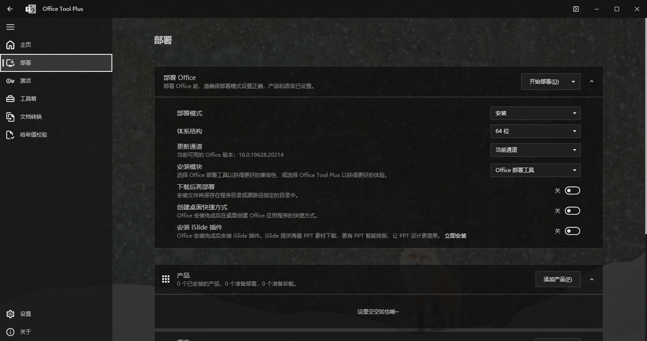Enable 创建桌面快捷方式 switch

572,211
